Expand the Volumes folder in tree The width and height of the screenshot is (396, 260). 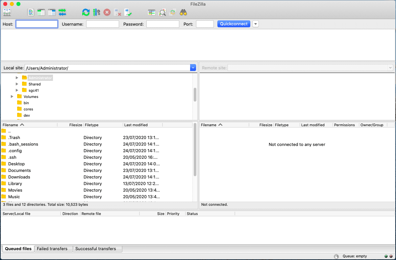[12, 97]
